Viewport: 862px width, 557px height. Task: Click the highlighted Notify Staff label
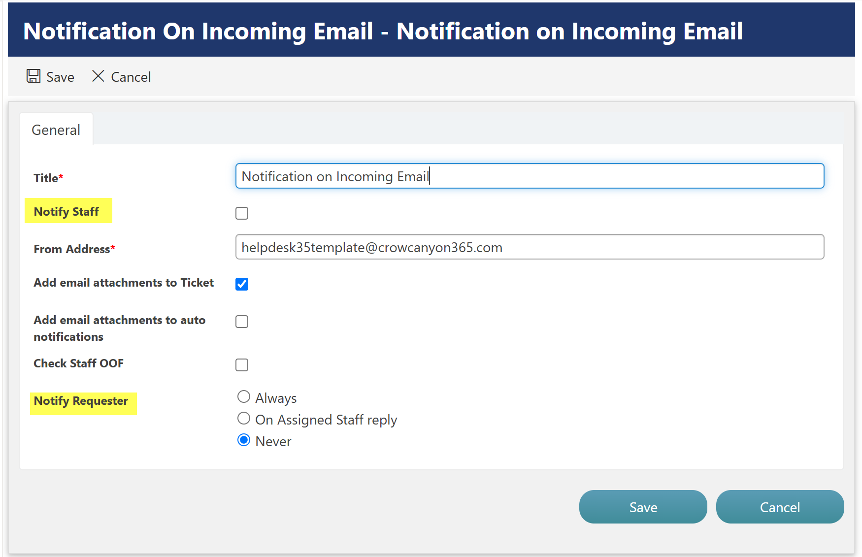[66, 212]
